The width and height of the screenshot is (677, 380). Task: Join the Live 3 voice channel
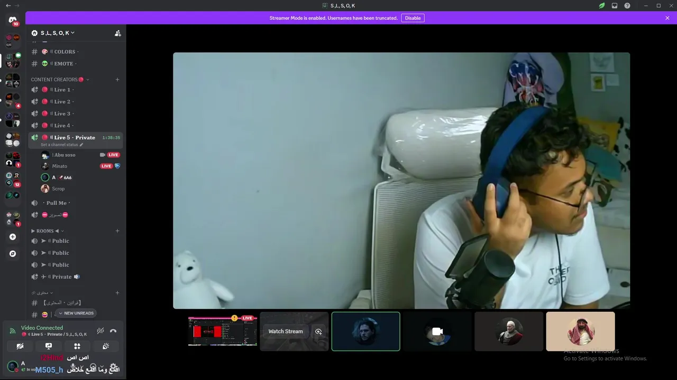[76, 113]
